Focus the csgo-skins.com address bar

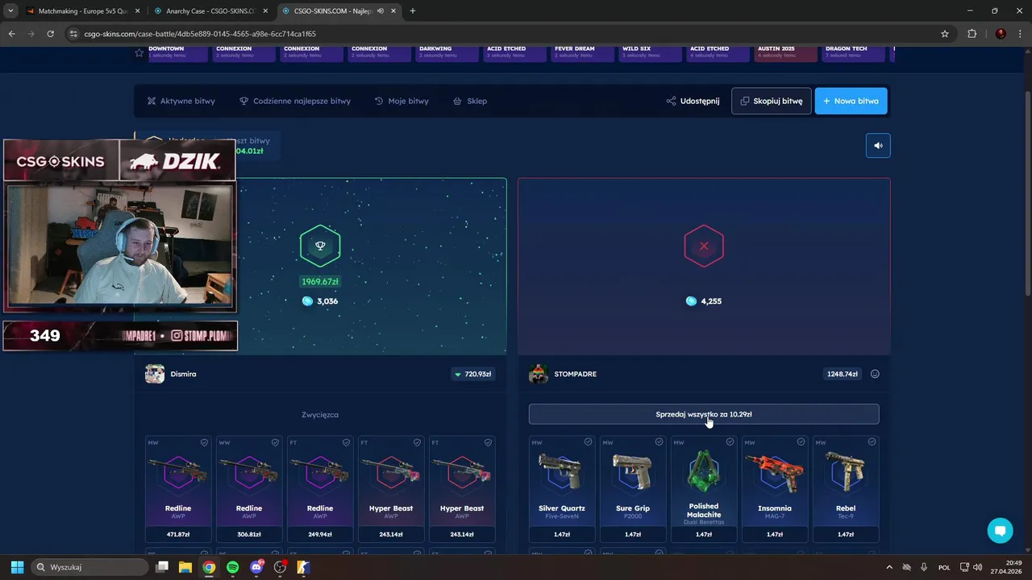[508, 34]
